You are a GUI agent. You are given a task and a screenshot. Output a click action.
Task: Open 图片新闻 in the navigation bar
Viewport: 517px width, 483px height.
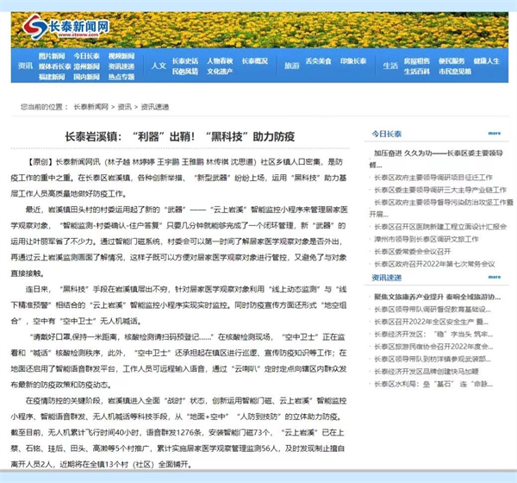click(52, 56)
